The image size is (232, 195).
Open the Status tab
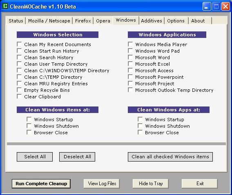(16, 21)
